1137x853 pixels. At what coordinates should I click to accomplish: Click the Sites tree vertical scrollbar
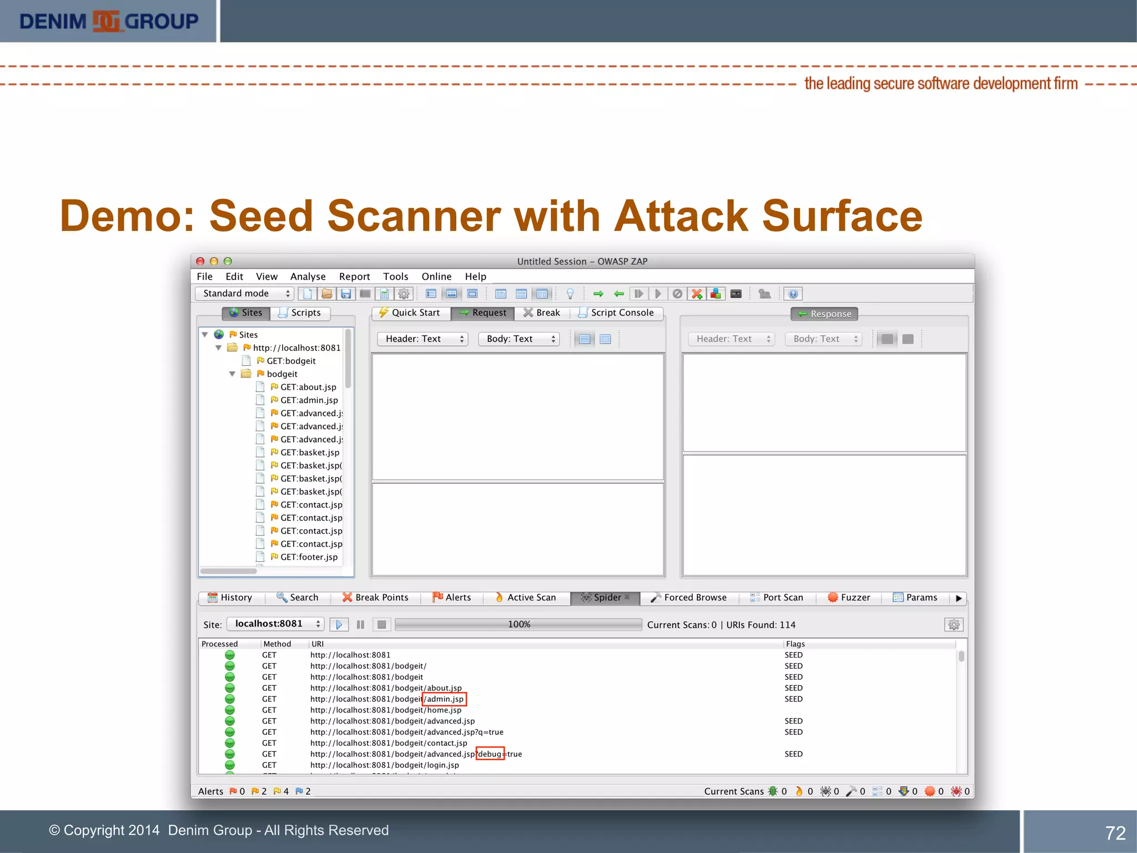pyautogui.click(x=348, y=358)
